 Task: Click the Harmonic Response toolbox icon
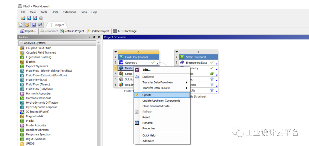click(22, 98)
